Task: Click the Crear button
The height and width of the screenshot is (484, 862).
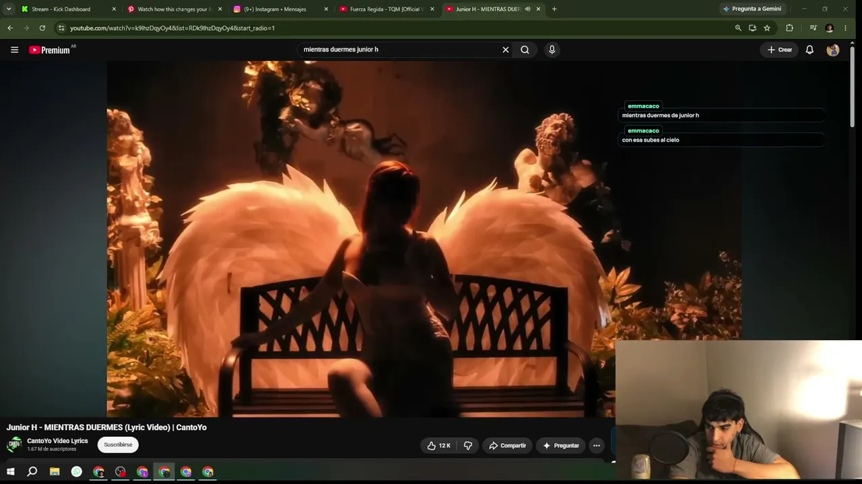Action: [x=780, y=50]
